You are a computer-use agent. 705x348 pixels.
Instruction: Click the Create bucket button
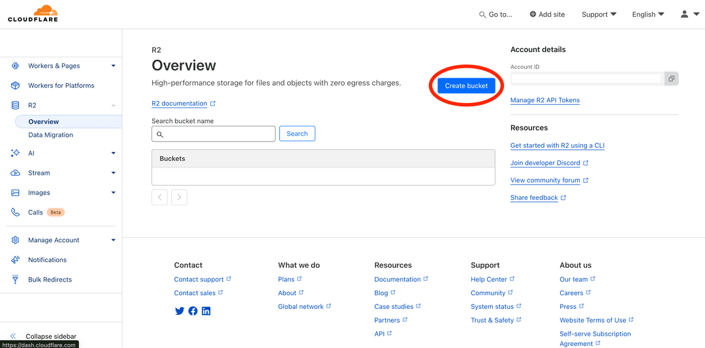466,86
